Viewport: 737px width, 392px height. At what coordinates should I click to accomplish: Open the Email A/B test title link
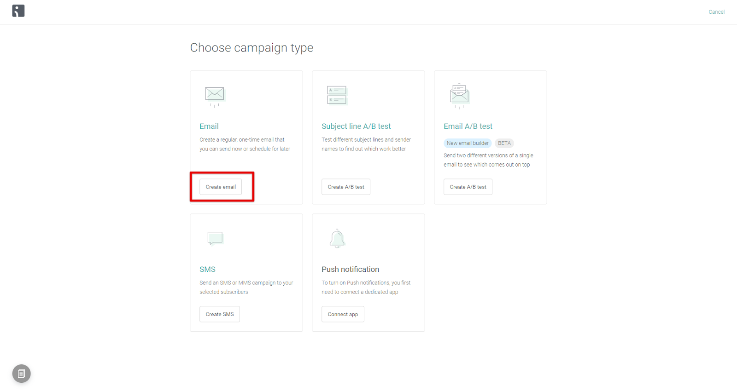click(468, 126)
